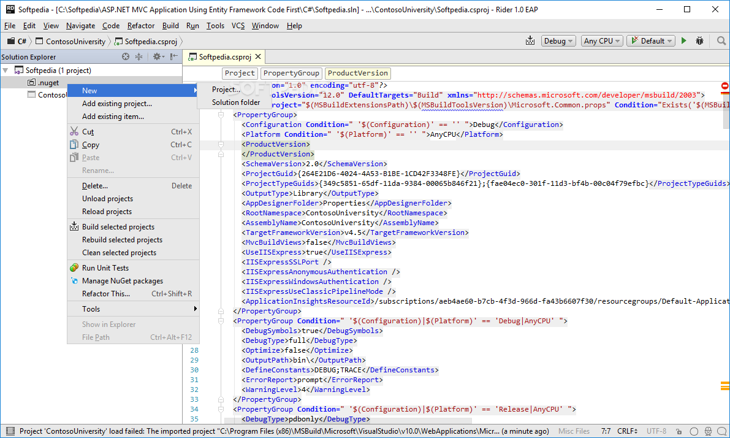This screenshot has width=730, height=438.
Task: Select Add existing item...
Action: pyautogui.click(x=133, y=117)
